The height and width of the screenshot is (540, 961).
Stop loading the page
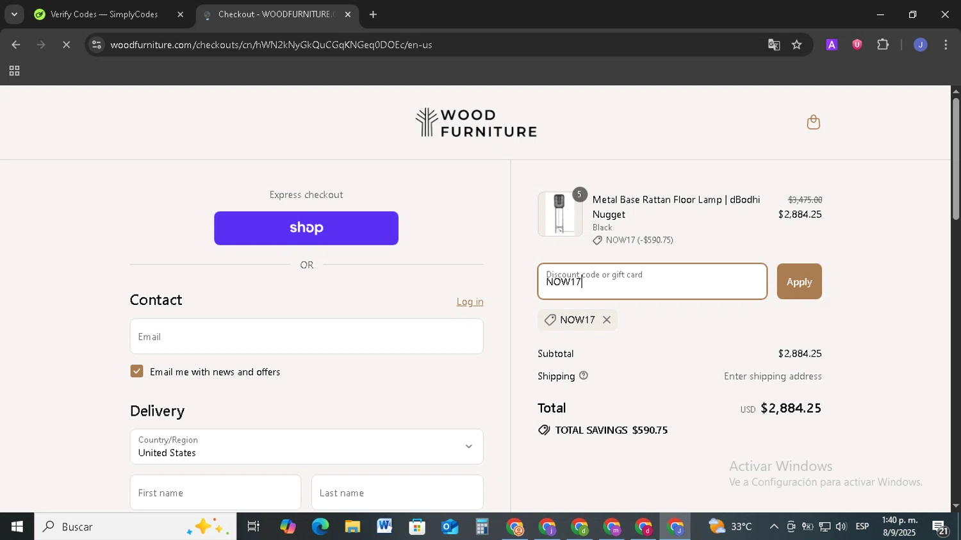coord(66,45)
